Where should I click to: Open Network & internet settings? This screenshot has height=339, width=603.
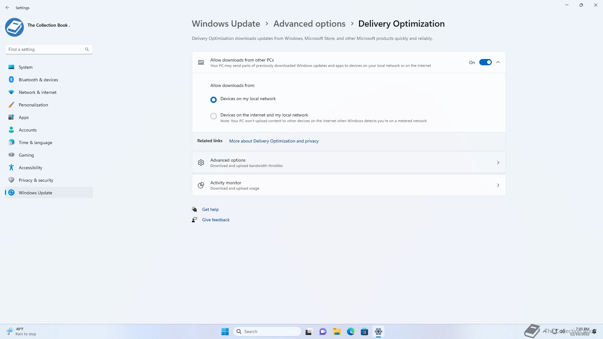tap(49, 92)
